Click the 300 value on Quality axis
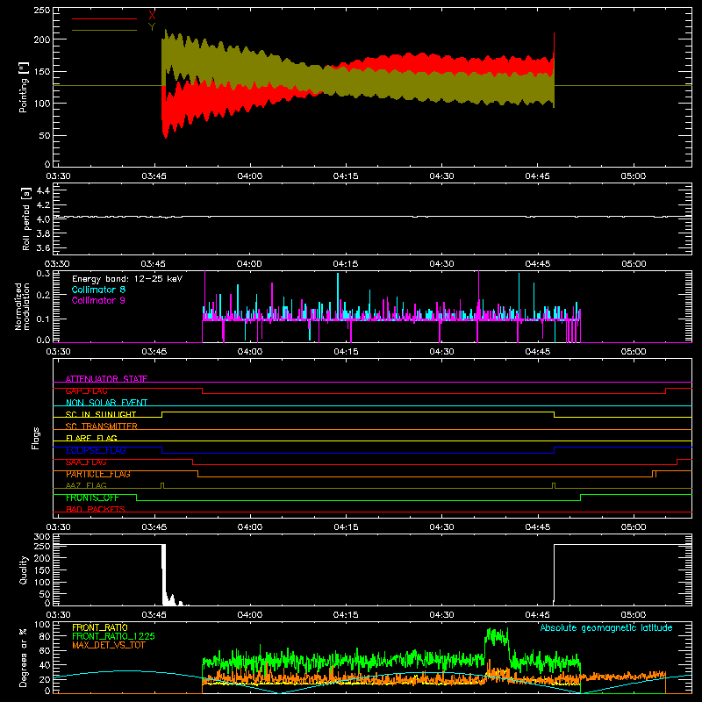This screenshot has width=702, height=702. 42,537
